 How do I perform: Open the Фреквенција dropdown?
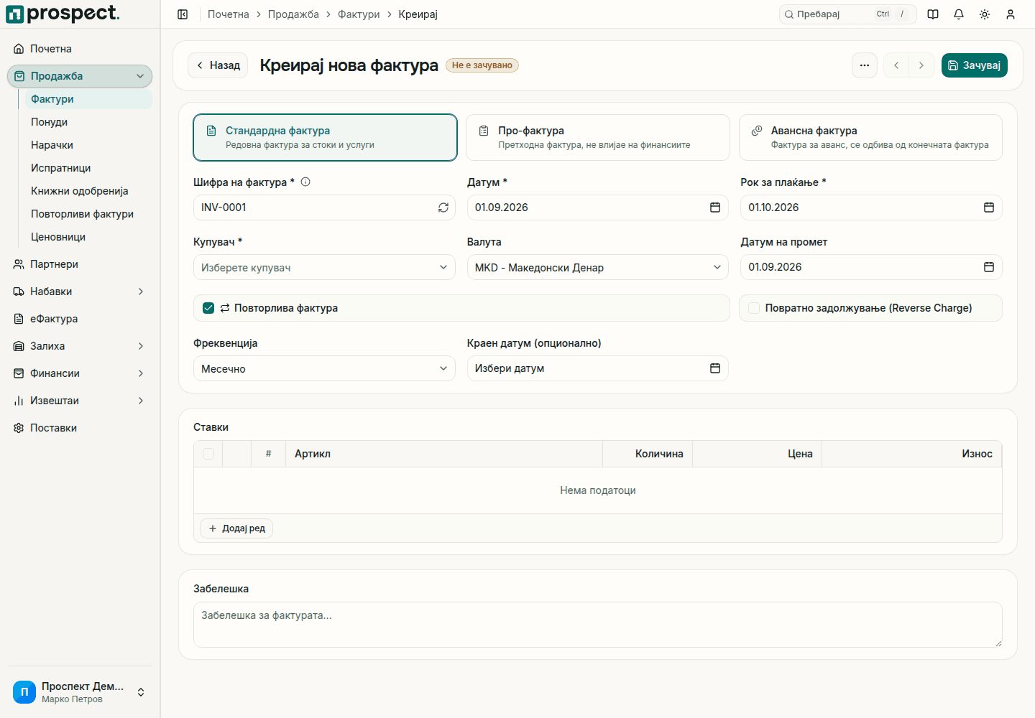324,368
